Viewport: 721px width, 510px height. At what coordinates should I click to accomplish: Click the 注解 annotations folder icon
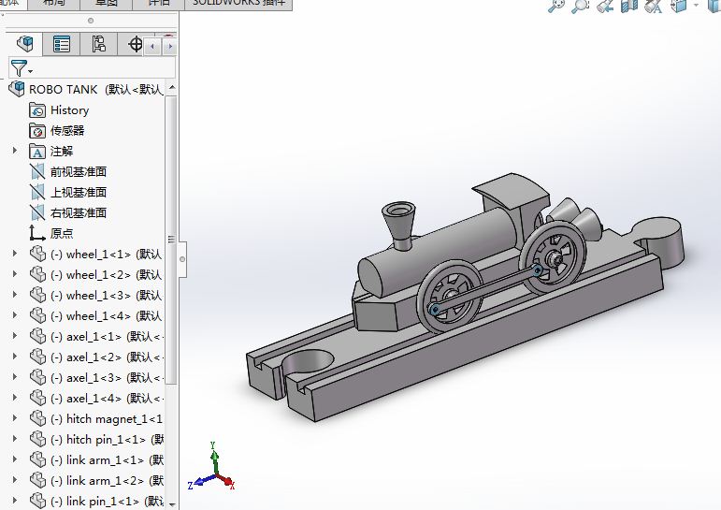tap(37, 152)
